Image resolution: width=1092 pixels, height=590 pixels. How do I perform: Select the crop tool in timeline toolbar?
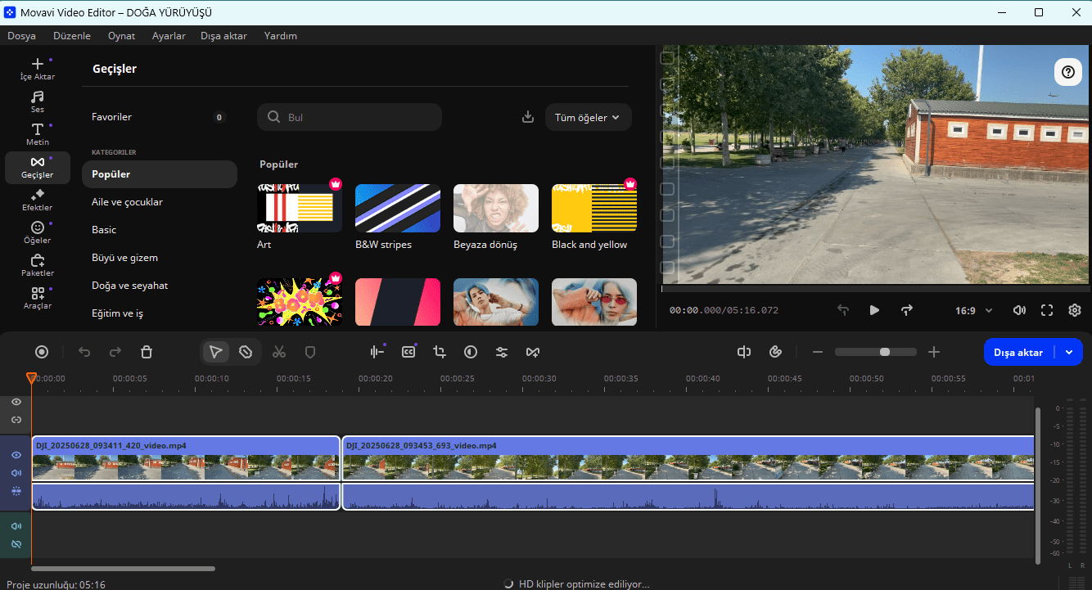440,352
